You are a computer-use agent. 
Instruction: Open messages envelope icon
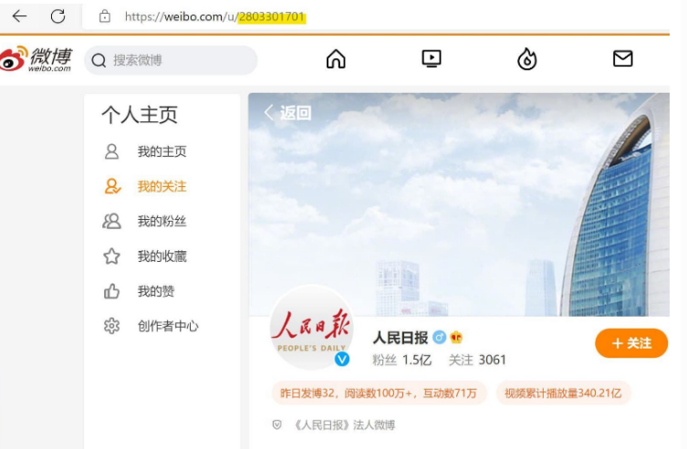coord(622,58)
